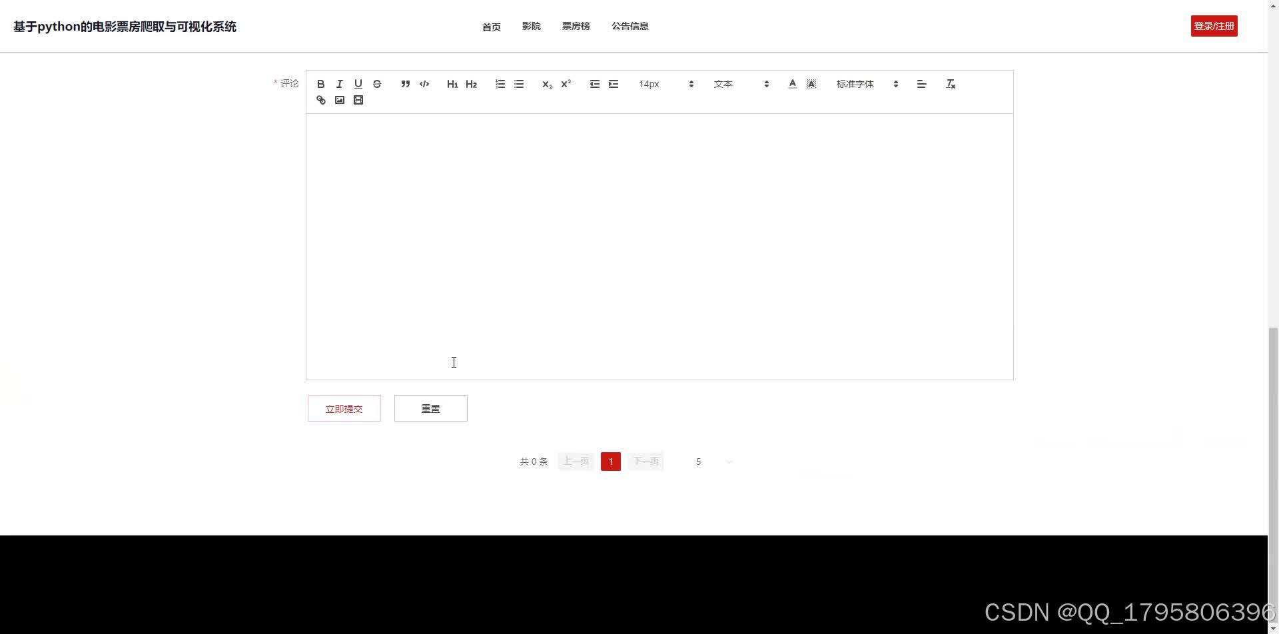Screen dimensions: 1279x634
Task: Open the text background color picker
Action: pyautogui.click(x=811, y=84)
